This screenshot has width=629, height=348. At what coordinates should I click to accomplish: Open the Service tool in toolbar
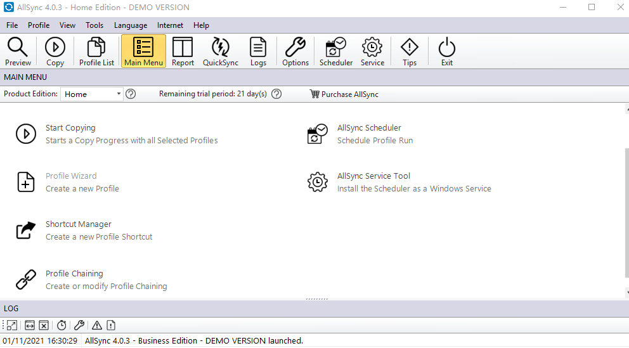[x=372, y=51]
